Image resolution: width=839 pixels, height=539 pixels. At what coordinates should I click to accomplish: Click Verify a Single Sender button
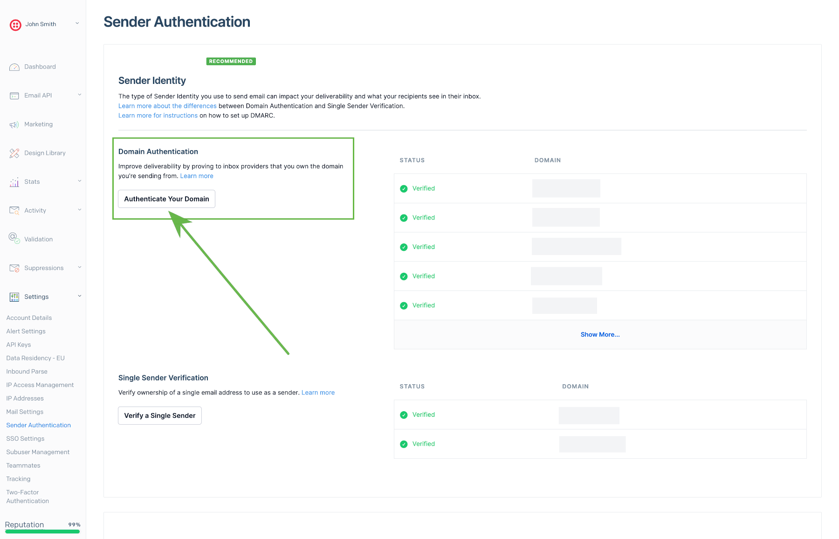click(x=160, y=416)
